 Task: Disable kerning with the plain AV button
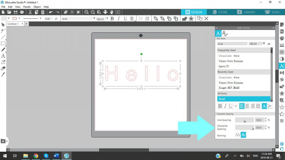[238, 135]
